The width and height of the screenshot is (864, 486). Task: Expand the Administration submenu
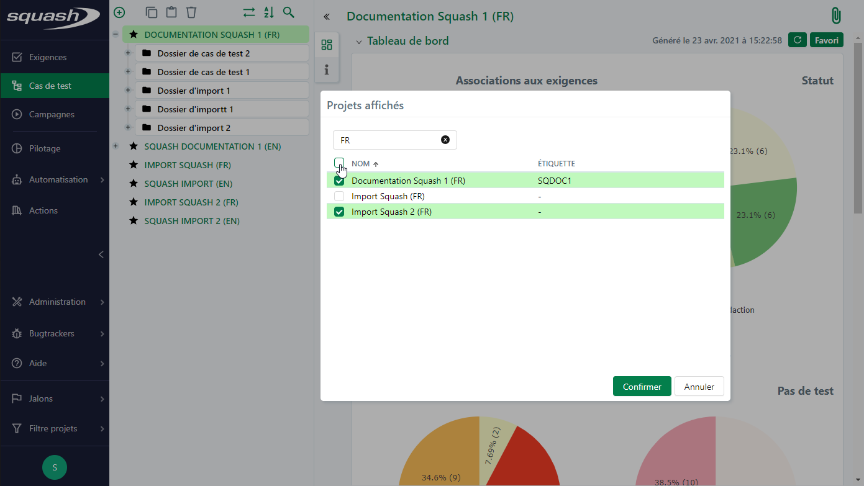tap(57, 302)
